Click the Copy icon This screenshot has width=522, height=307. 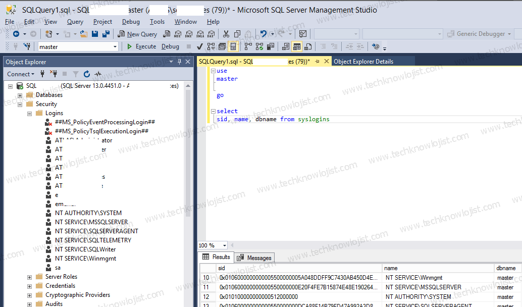tap(237, 34)
